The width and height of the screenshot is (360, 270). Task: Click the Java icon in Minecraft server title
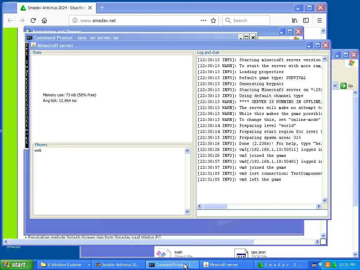pyautogui.click(x=33, y=45)
